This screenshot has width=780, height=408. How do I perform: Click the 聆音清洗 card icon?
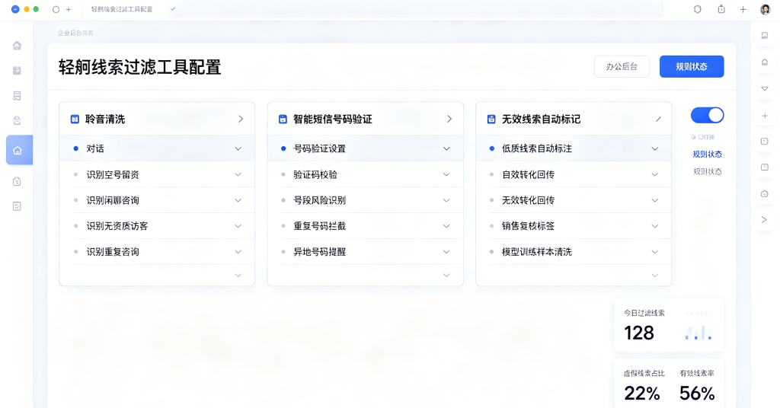tap(75, 120)
